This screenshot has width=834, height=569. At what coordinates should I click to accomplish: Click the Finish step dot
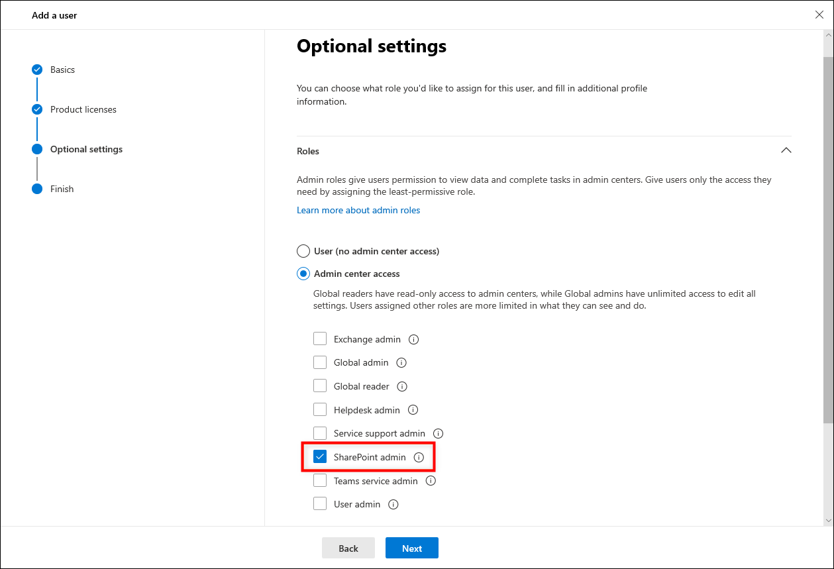(37, 189)
